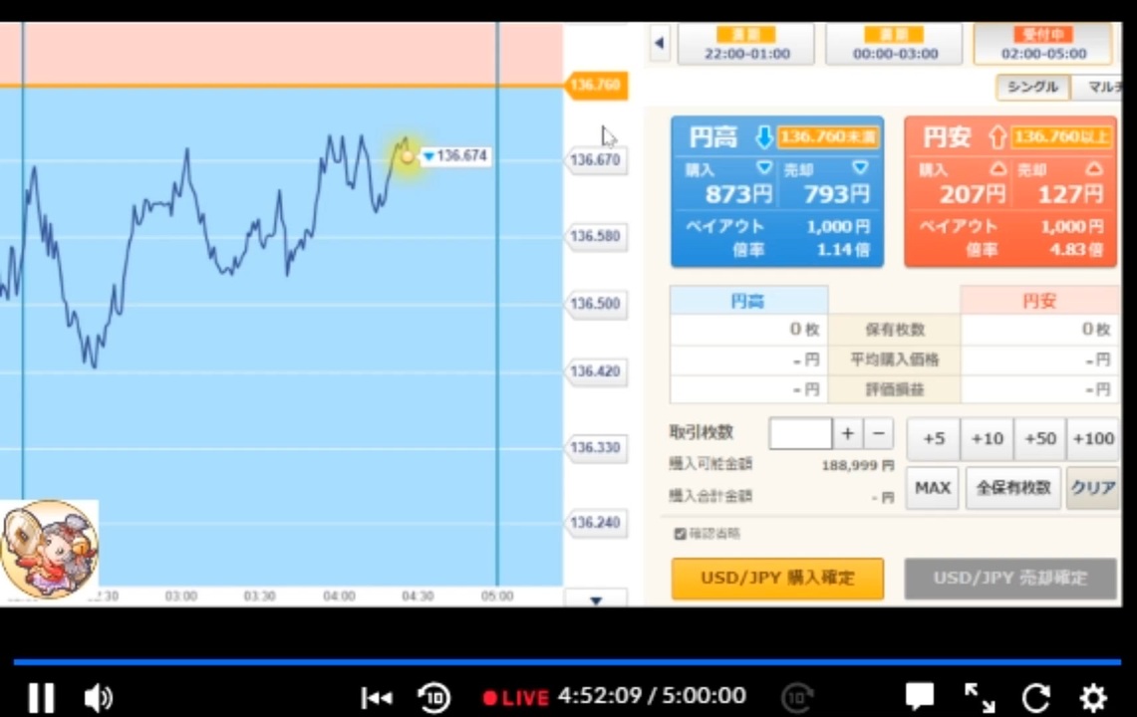
Task: Add 10 contracts with the +10 button
Action: click(987, 438)
